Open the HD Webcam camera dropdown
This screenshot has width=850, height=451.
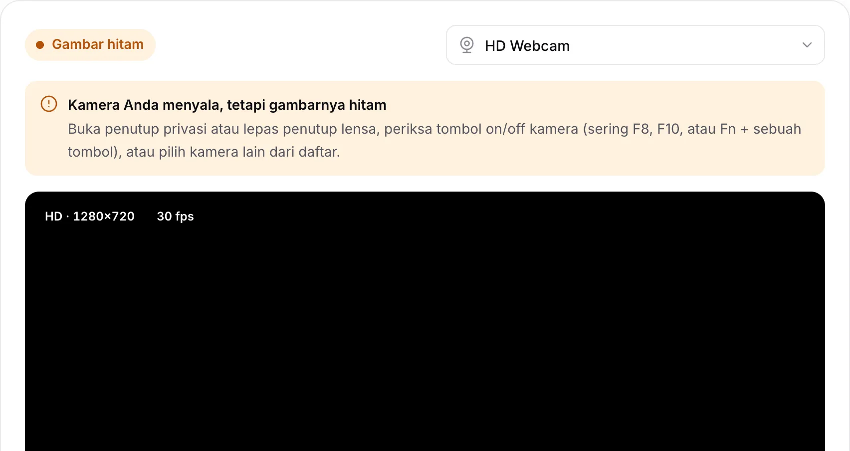pos(635,45)
